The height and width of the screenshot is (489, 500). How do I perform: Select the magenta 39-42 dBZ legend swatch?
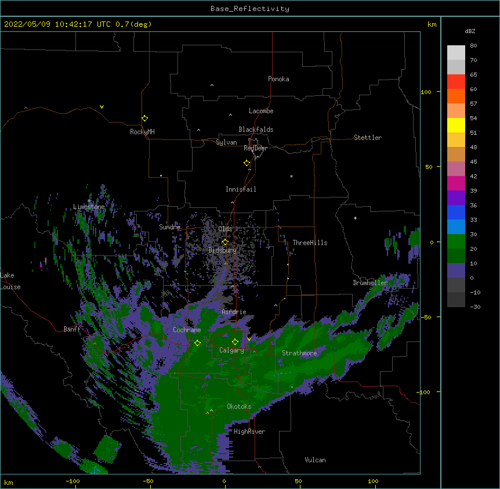[x=456, y=183]
